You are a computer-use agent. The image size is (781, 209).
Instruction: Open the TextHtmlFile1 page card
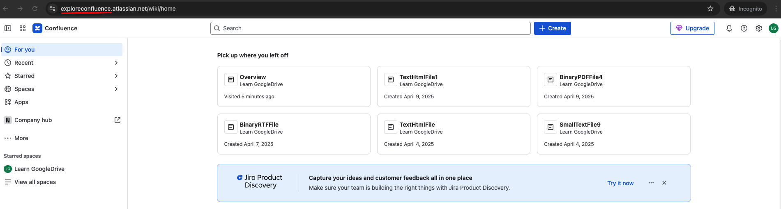[x=454, y=86]
